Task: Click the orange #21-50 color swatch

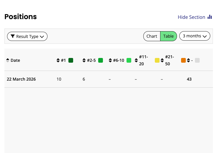Action: click(183, 60)
